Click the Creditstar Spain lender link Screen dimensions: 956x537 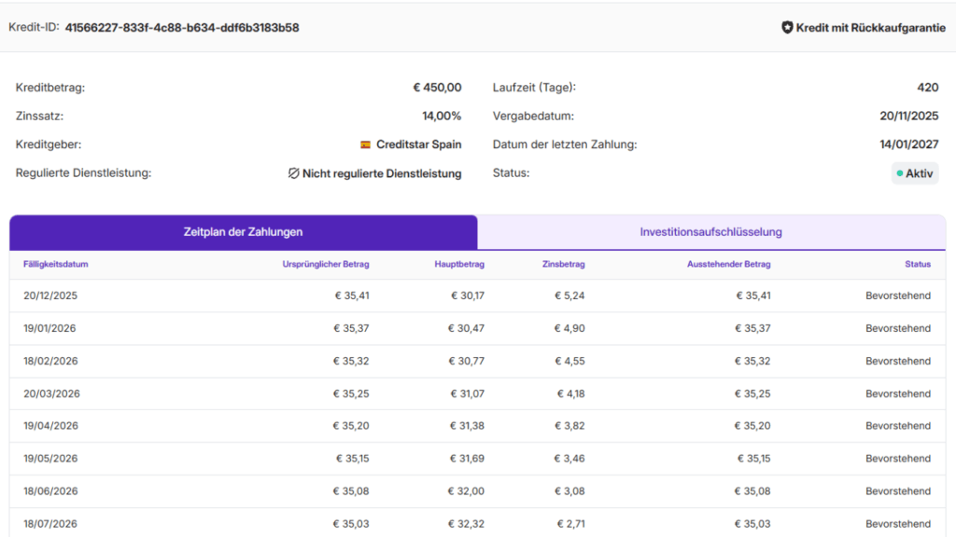[x=419, y=145]
